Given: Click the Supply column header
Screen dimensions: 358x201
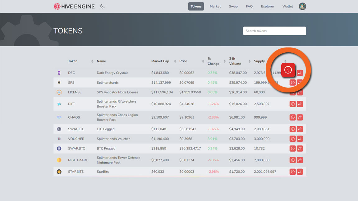Looking at the screenshot, I should coord(259,61).
